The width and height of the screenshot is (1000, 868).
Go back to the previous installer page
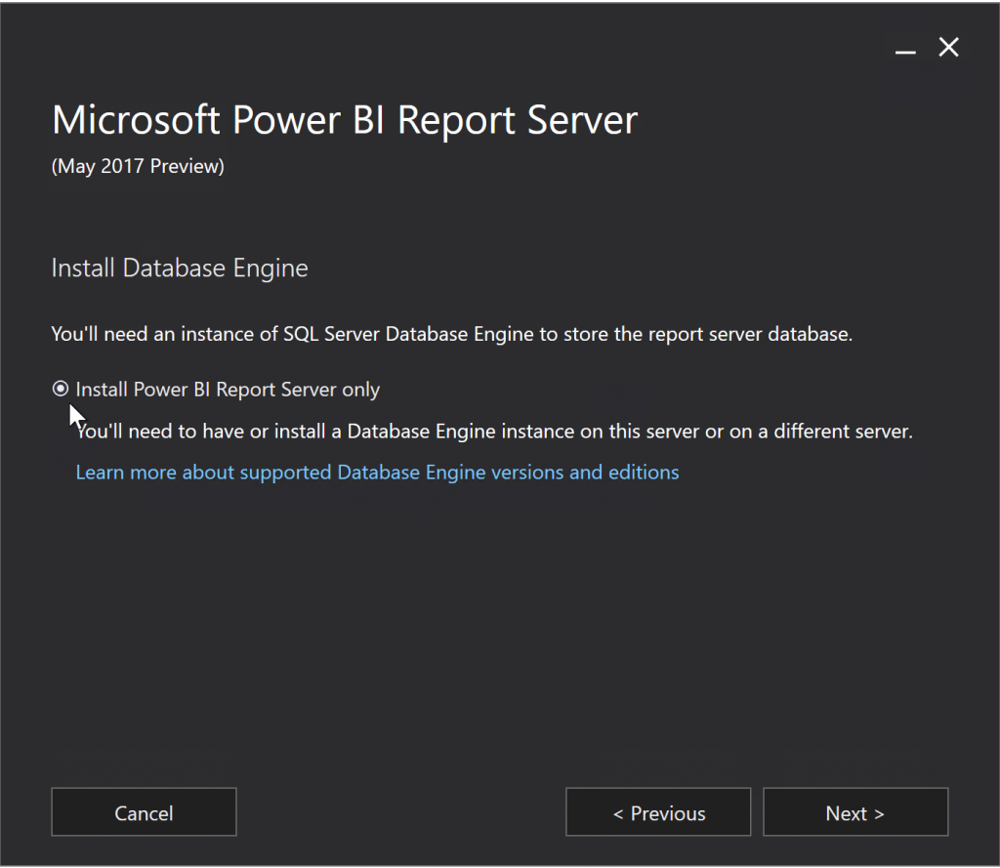pyautogui.click(x=657, y=812)
